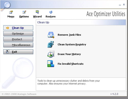Click the Restore toolbar icon
The image size is (128, 99).
point(51,12)
